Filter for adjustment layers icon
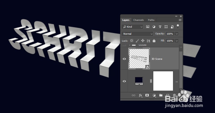Viewport: 215px width, 113px height. click(x=154, y=27)
